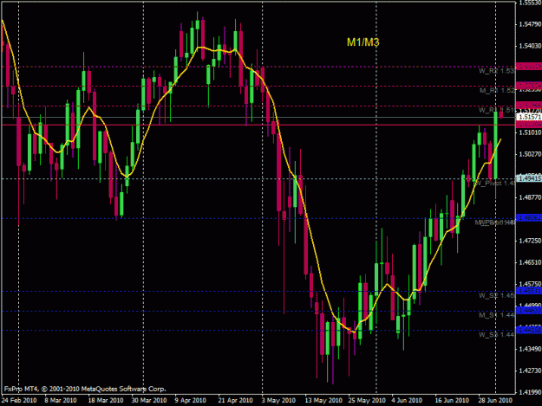Click the 30 Mar 2010 date label
Image resolution: width=542 pixels, height=406 pixels.
click(149, 401)
